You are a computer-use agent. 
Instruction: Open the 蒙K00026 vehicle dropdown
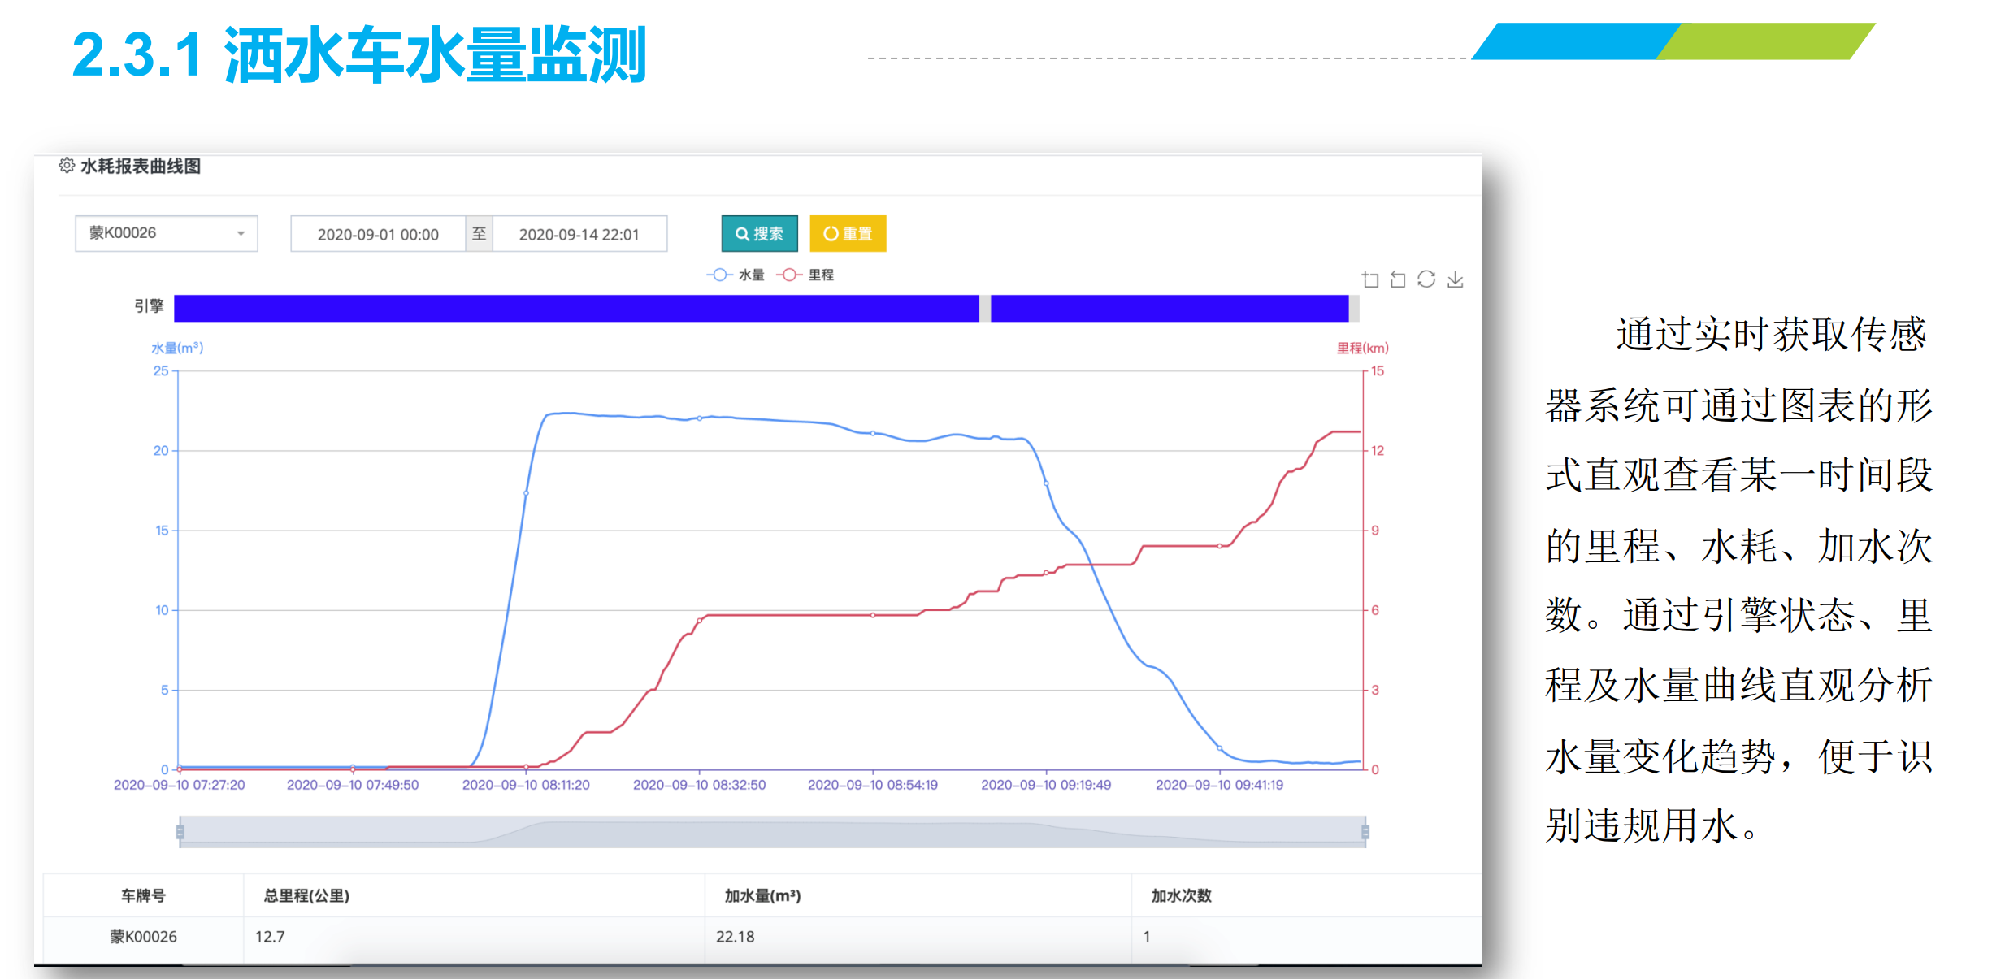(166, 233)
